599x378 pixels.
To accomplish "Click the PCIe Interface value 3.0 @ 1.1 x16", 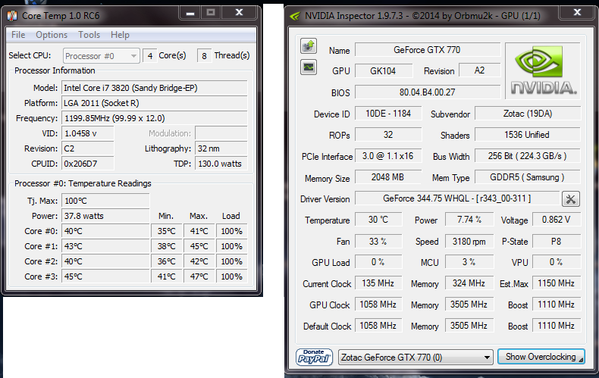I will 388,156.
